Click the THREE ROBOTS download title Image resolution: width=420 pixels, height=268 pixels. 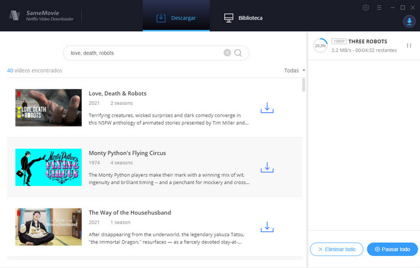pyautogui.click(x=368, y=41)
